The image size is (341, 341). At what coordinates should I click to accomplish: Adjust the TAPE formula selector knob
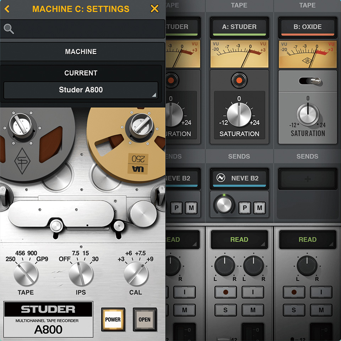click(x=26, y=274)
